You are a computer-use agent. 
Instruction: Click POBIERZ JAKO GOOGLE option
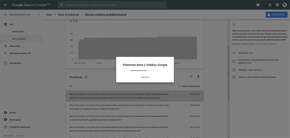250,70
